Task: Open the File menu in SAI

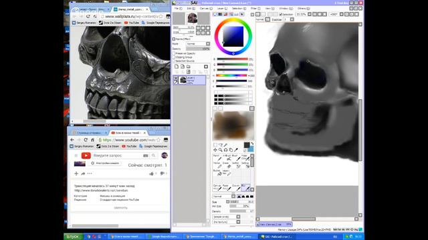Action: [178, 9]
